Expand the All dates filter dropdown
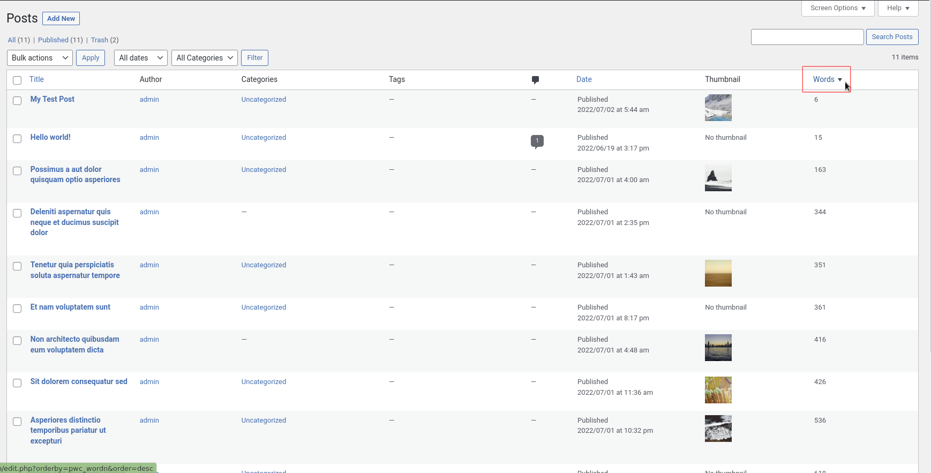 (x=140, y=58)
